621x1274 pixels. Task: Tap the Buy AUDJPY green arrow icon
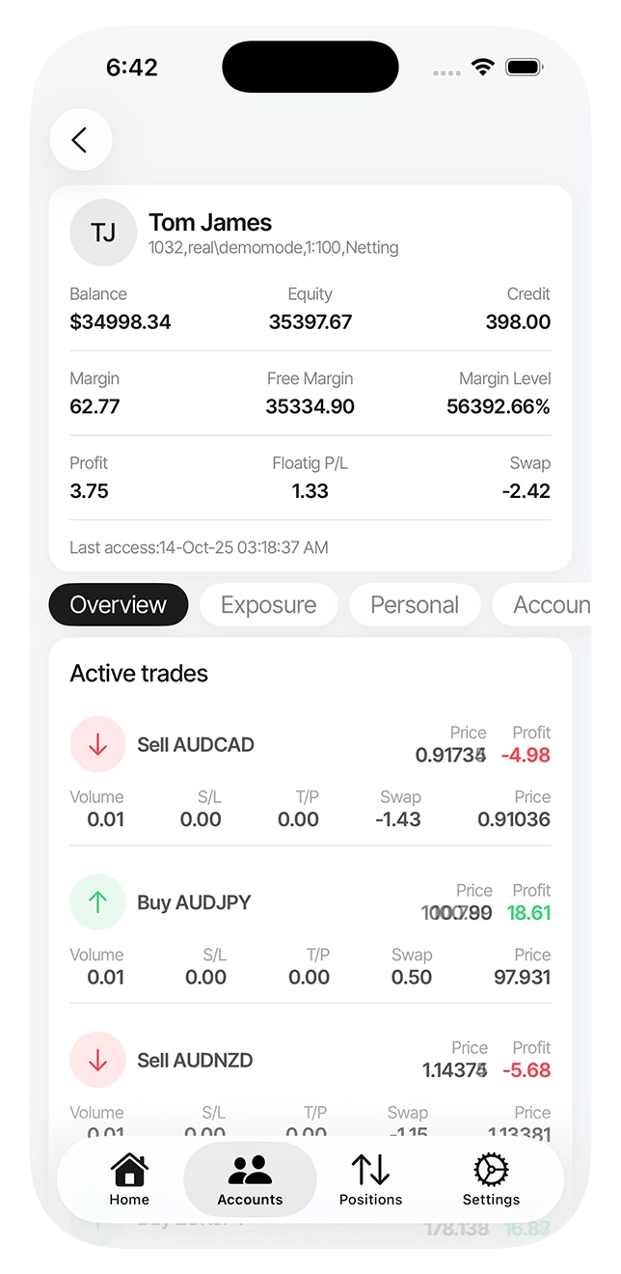click(97, 901)
